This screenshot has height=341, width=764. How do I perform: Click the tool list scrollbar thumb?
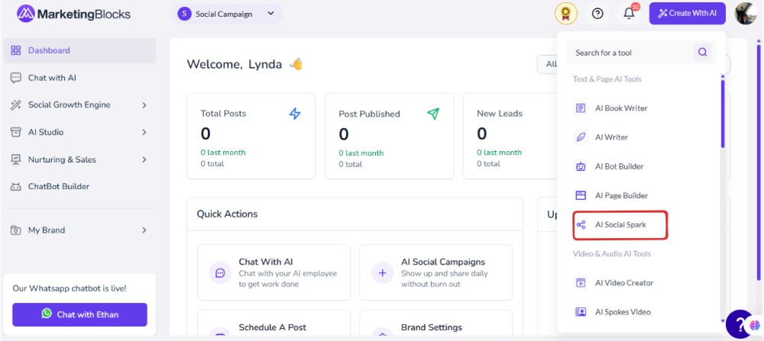[723, 114]
